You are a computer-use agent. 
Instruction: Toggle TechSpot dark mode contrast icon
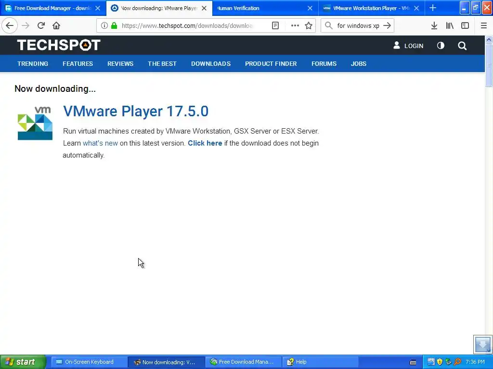pyautogui.click(x=441, y=46)
